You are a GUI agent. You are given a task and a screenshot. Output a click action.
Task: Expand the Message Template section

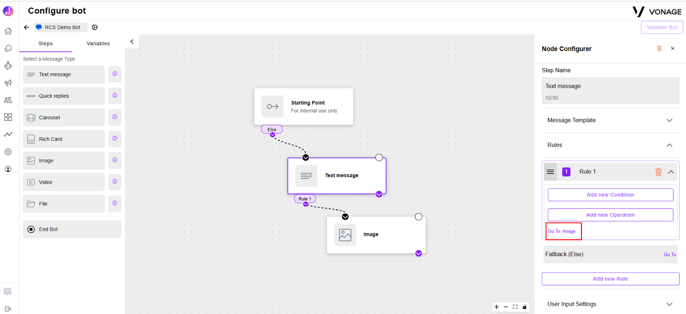pos(610,121)
